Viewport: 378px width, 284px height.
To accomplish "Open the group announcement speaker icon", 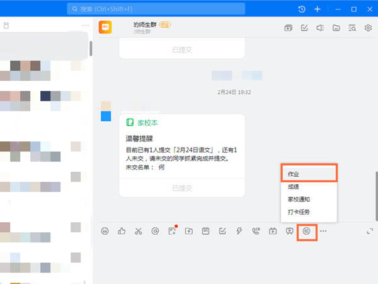I will (x=320, y=28).
